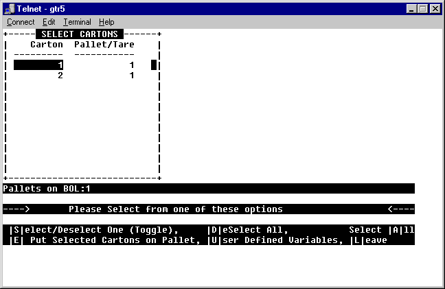
Task: Click the Carton column header
Action: click(x=46, y=45)
